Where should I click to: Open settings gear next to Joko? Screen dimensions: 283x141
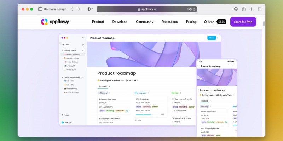click(83, 45)
